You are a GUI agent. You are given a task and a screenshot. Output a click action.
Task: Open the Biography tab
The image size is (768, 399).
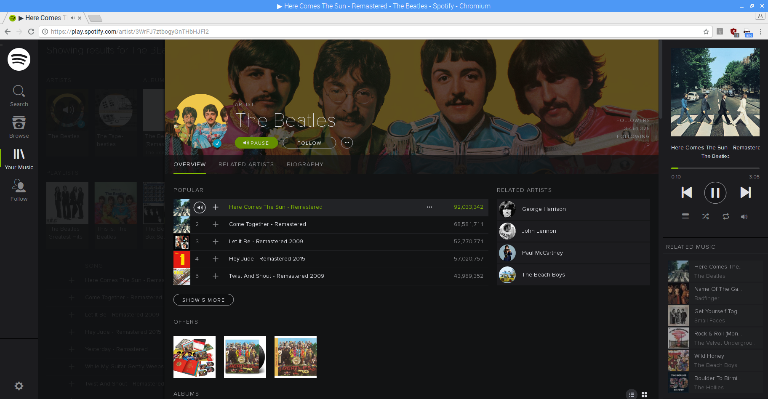305,165
